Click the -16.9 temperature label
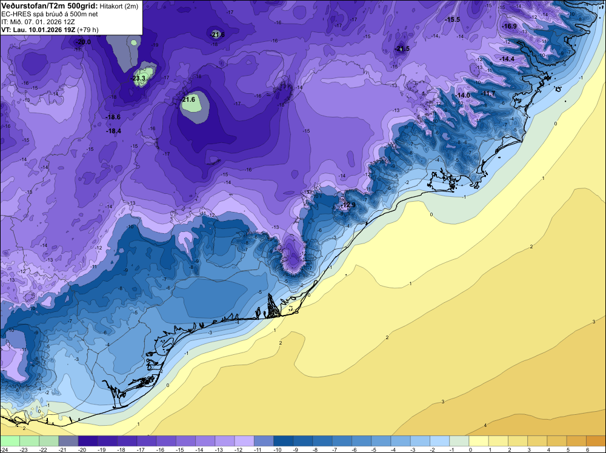The height and width of the screenshot is (453, 606). tap(509, 26)
